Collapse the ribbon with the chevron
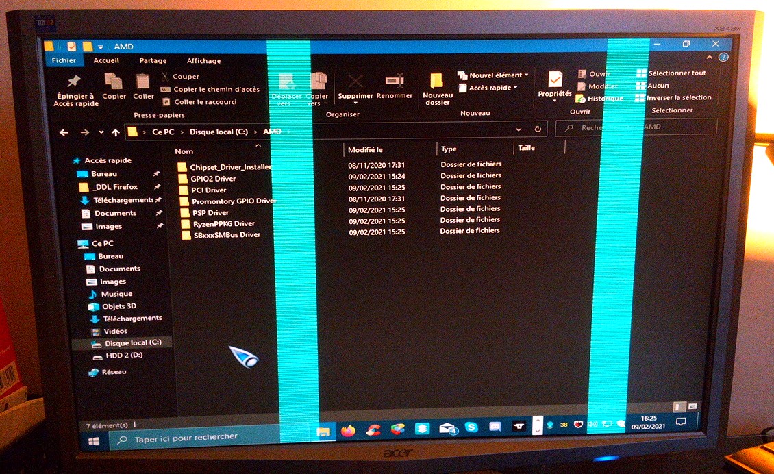 pos(710,58)
